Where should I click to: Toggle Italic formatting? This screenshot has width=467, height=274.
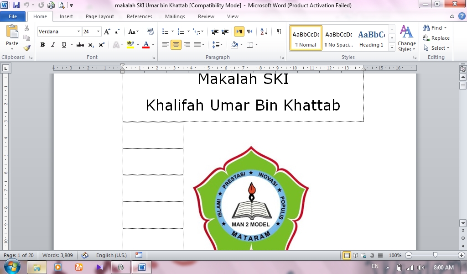[53, 45]
